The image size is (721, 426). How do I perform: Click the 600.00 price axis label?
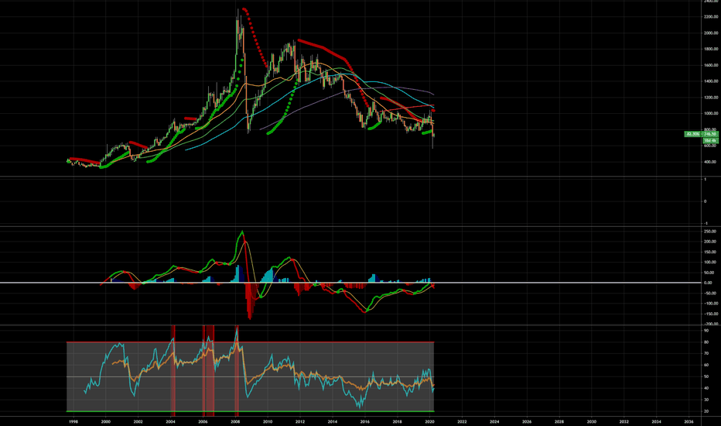point(710,146)
